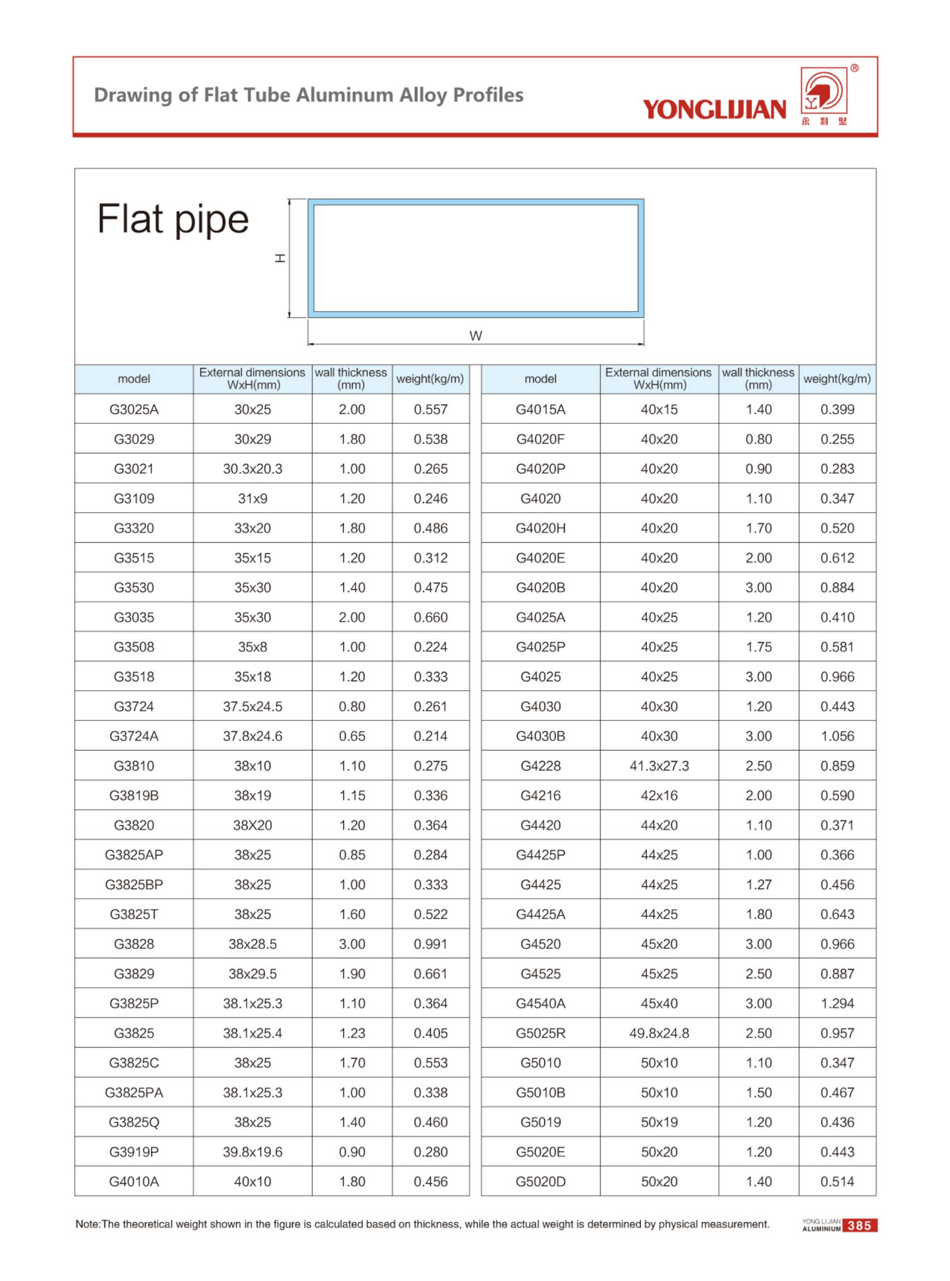
Task: Select the flat pipe cross-section diagram
Action: tap(476, 257)
